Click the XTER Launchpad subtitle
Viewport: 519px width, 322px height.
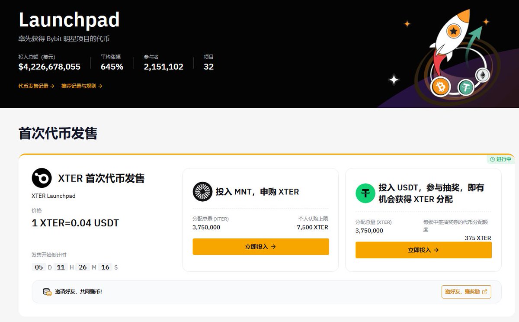(x=54, y=196)
